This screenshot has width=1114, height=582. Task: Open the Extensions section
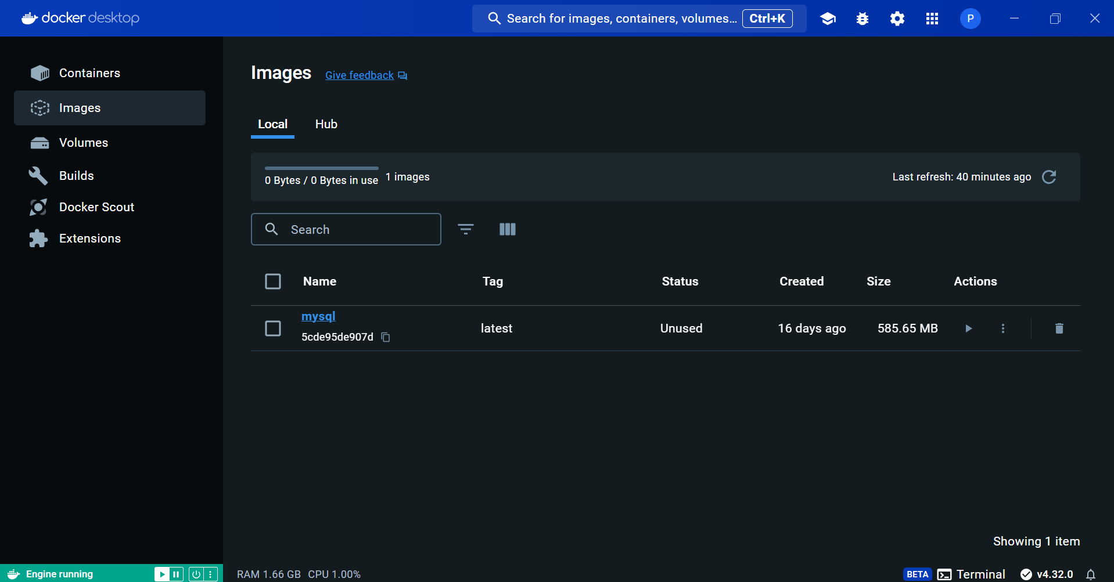(110, 238)
